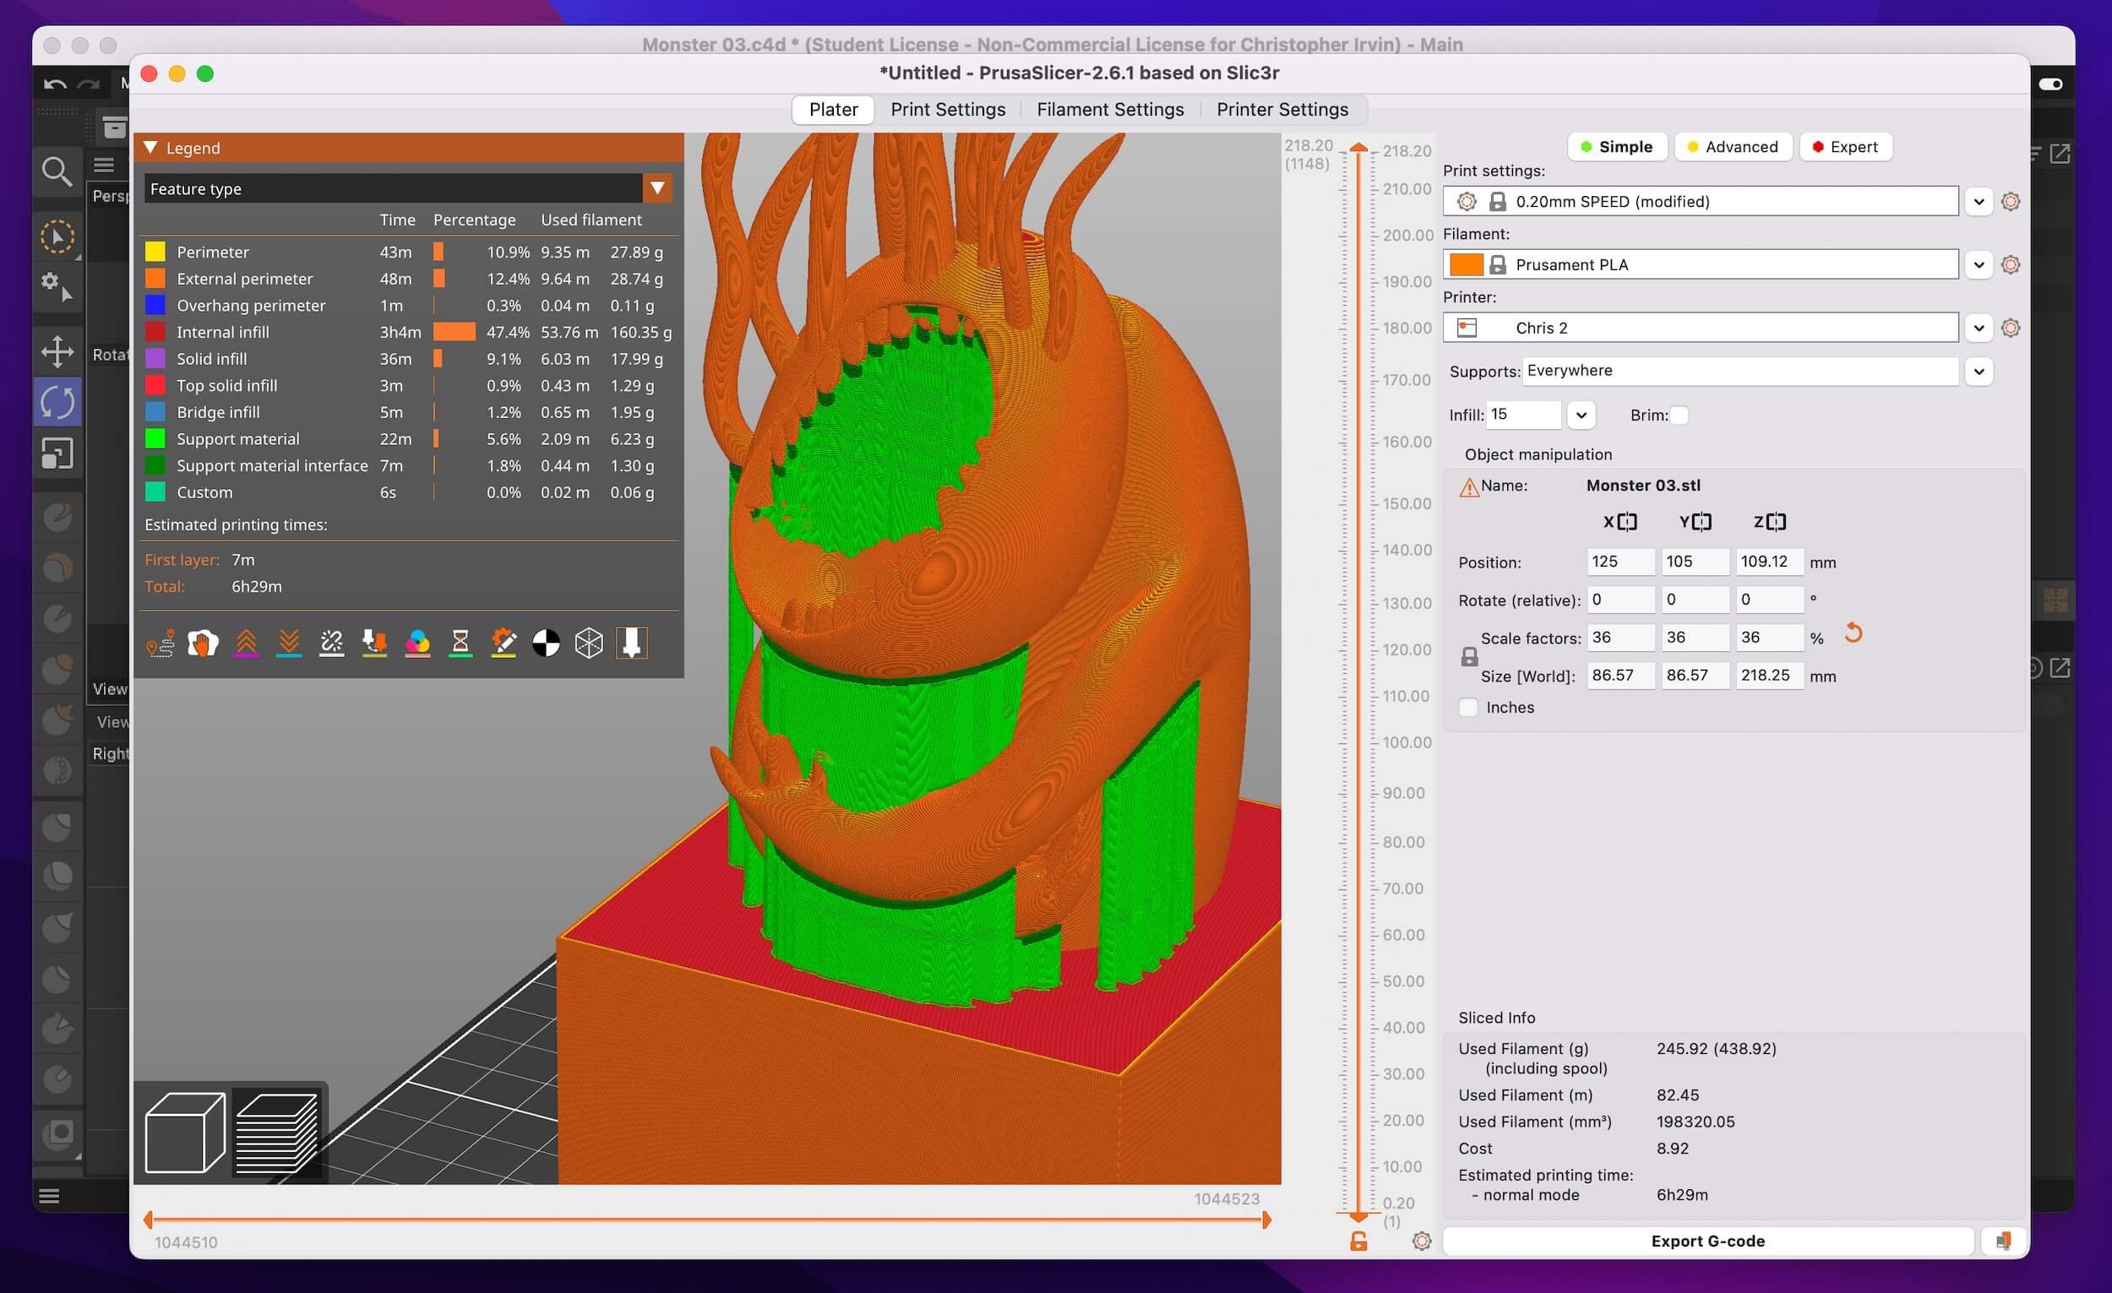Switch to Plater tab
The height and width of the screenshot is (1293, 2112).
coord(833,110)
